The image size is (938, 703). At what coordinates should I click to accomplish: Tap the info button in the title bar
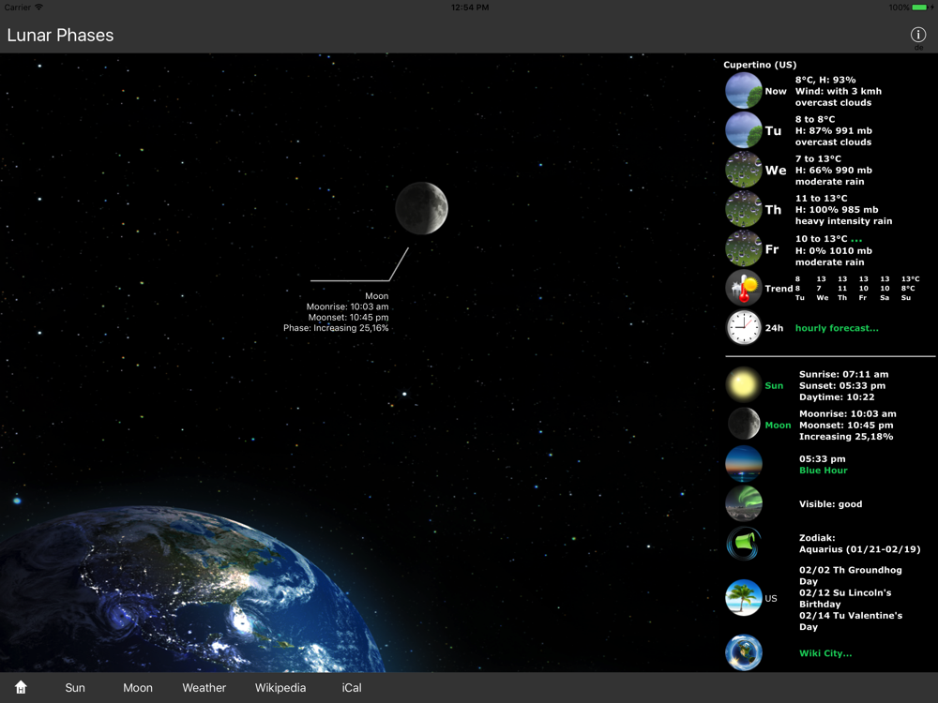(x=917, y=35)
